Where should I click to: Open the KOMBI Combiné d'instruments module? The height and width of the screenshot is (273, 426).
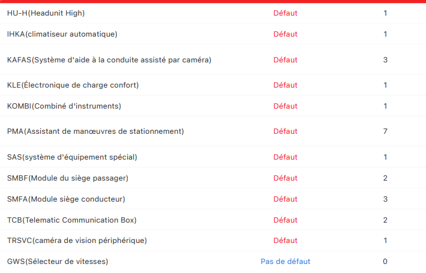(64, 106)
